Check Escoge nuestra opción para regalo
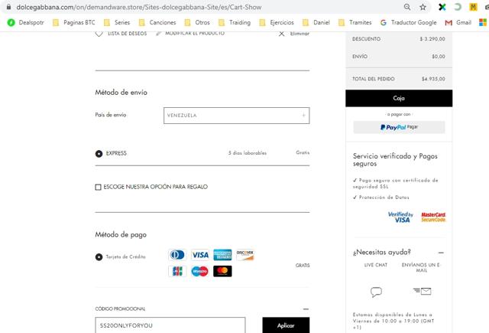Screen dimensions: 489x333 [x=98, y=187]
